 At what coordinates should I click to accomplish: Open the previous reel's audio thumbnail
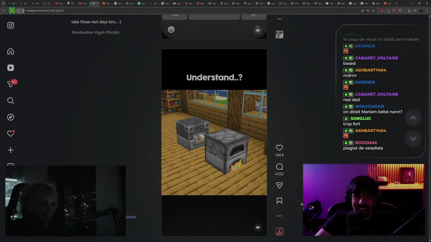click(x=279, y=34)
